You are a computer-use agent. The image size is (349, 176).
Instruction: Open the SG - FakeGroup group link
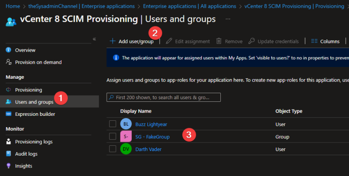tap(153, 137)
